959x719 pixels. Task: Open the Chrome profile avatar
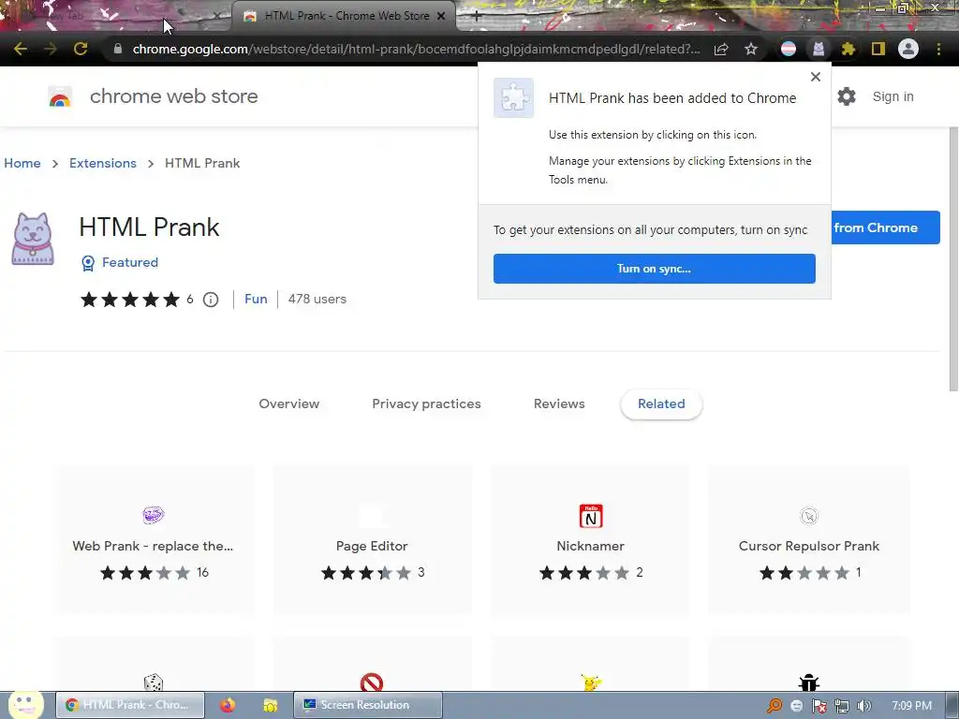click(x=908, y=49)
